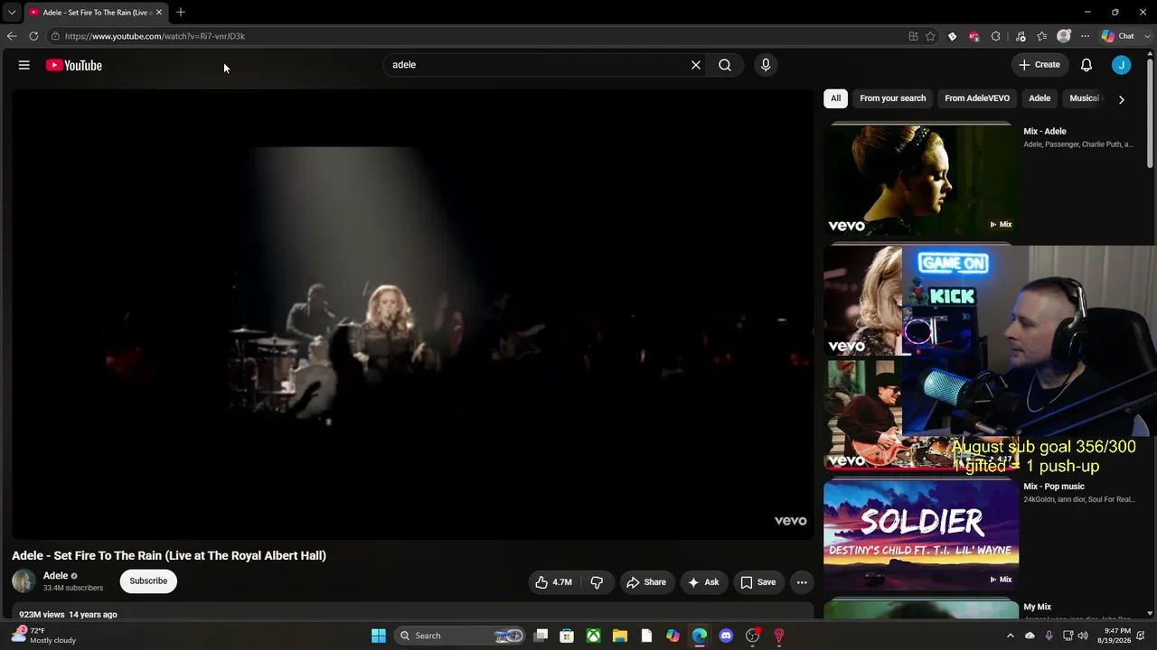Refresh the current page

coord(33,36)
